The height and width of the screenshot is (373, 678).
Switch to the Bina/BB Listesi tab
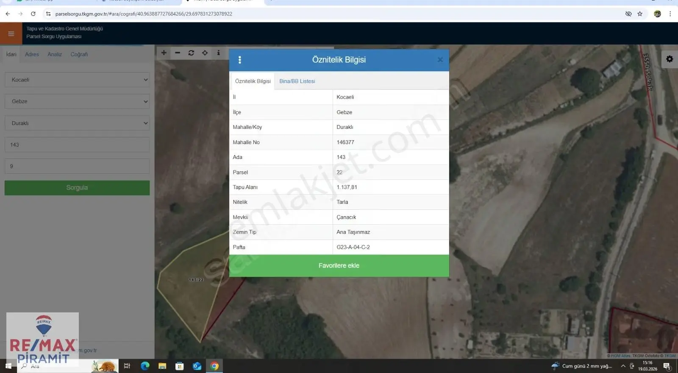click(297, 81)
